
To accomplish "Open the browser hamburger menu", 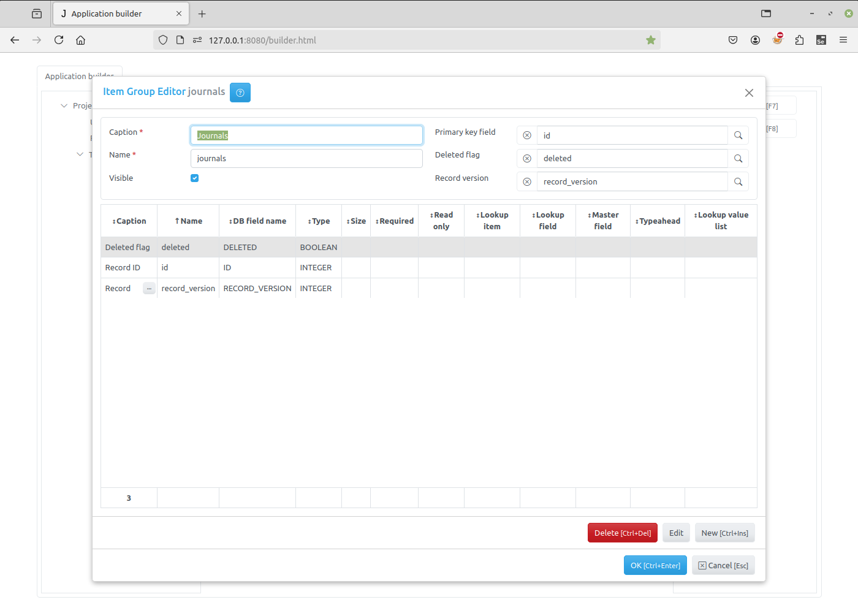I will pos(843,40).
